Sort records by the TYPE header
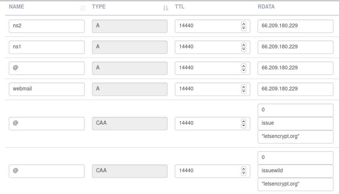The image size is (339, 194). pyautogui.click(x=99, y=7)
